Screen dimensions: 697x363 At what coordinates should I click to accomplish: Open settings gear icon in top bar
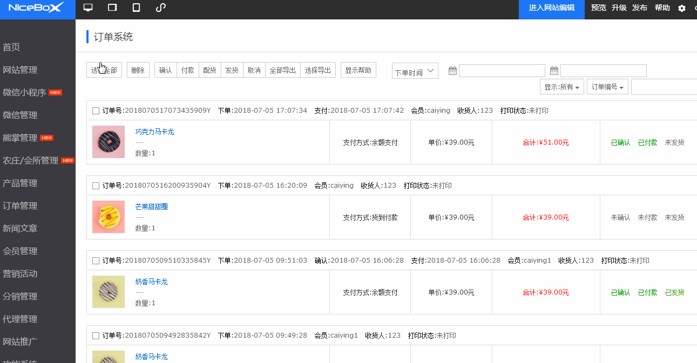coord(682,8)
